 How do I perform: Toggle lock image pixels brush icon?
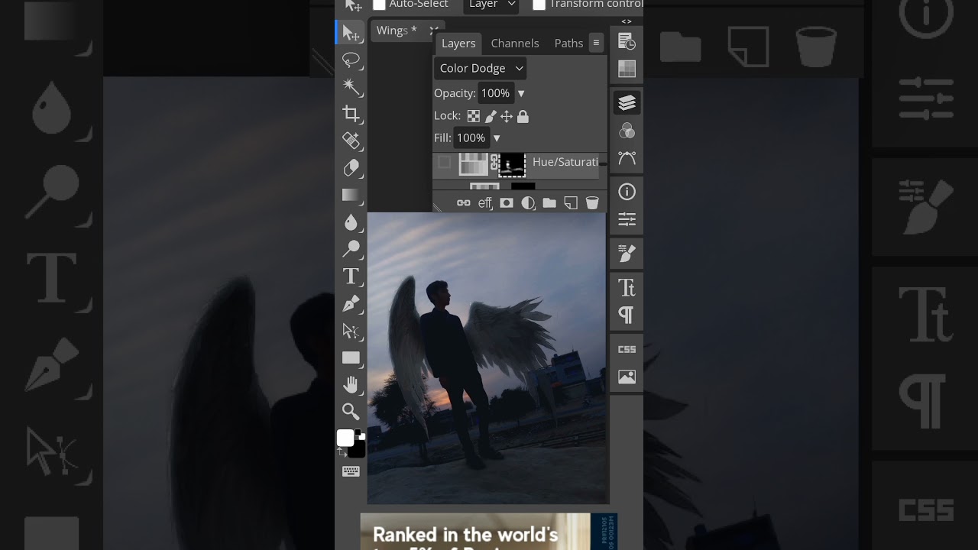[491, 116]
